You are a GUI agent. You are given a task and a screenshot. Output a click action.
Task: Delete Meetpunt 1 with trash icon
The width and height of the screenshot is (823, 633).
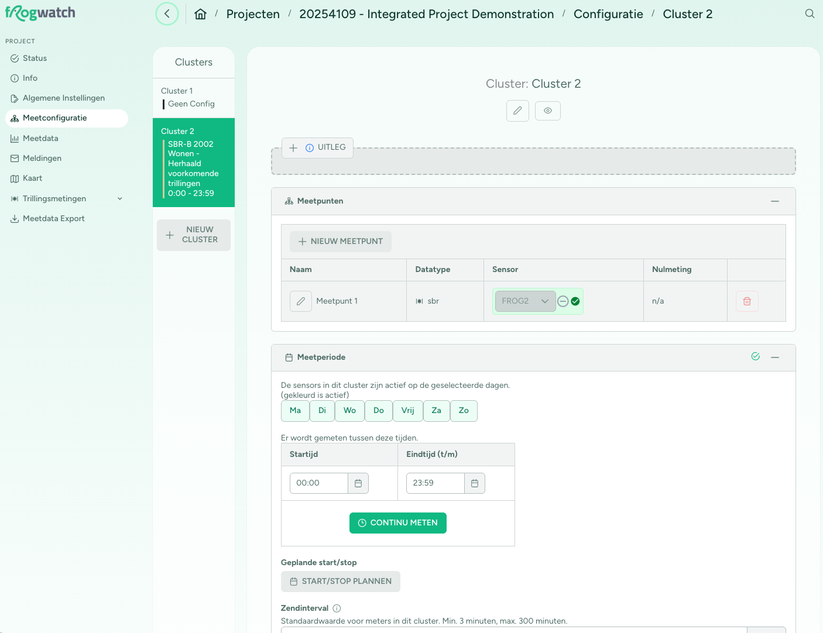[747, 301]
